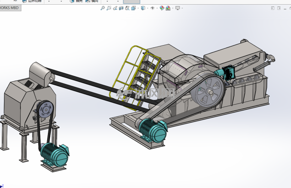
Task: Click the Edit Appearance color ball icon
Action: (162, 8)
